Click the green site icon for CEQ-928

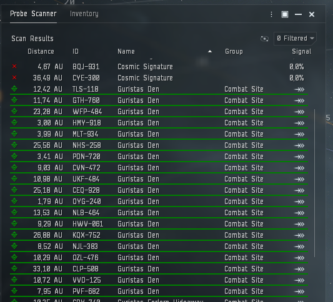pyautogui.click(x=14, y=190)
